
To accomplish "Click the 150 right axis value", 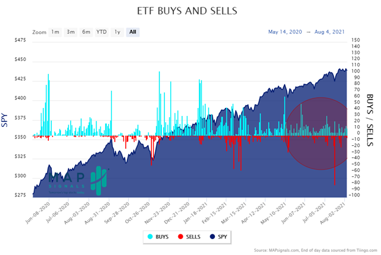I will [x=355, y=40].
